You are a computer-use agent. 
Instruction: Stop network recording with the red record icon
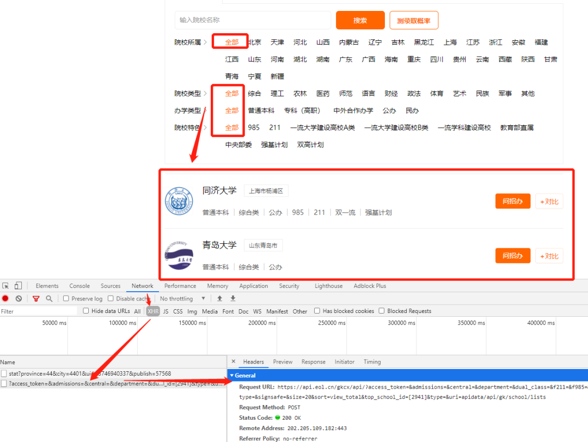tap(5, 299)
